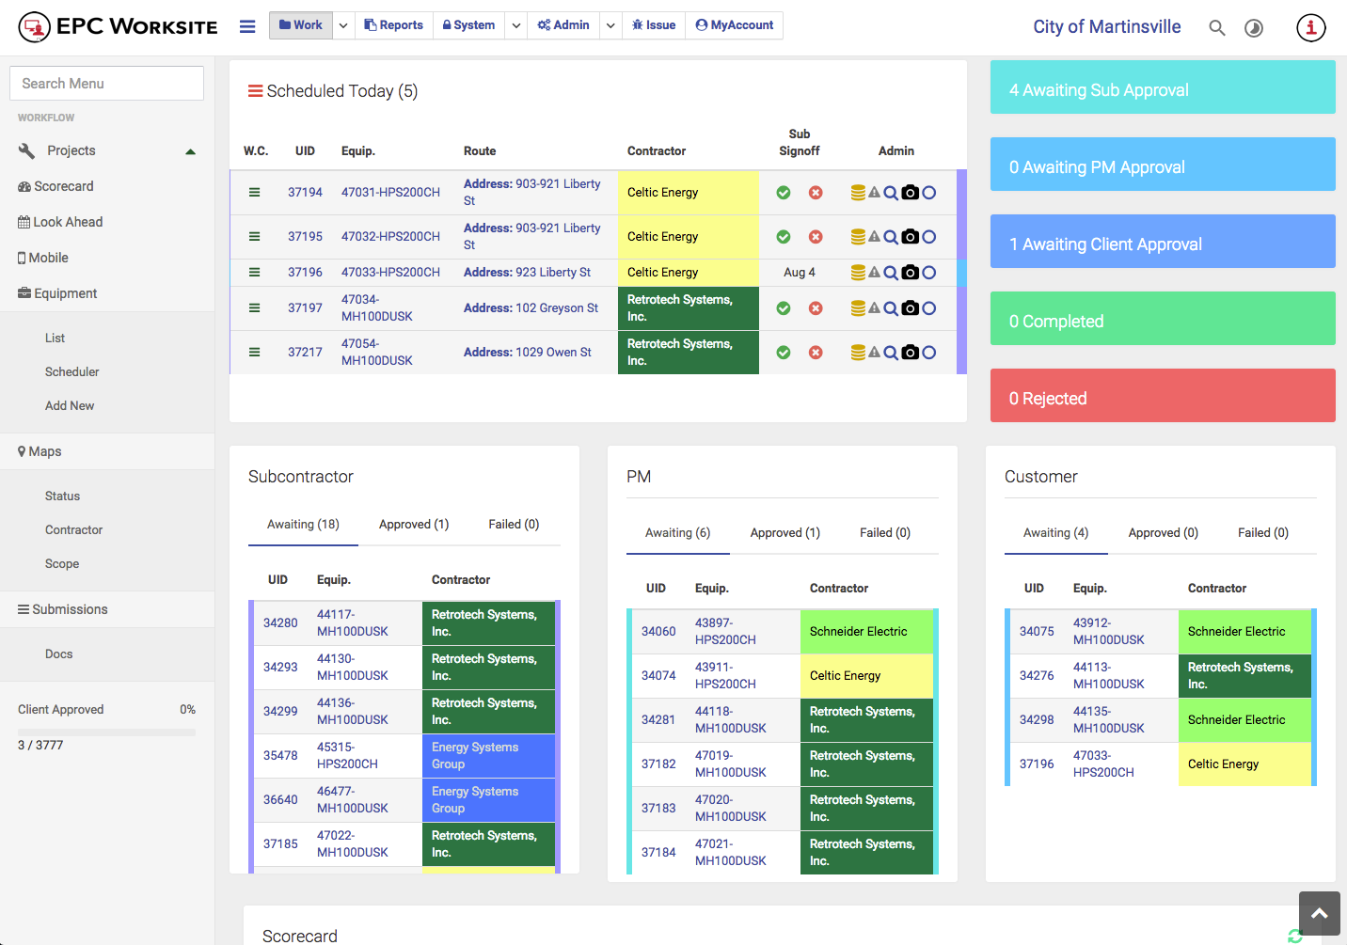Open Scheduler under Equipment
The height and width of the screenshot is (945, 1347).
coord(72,372)
